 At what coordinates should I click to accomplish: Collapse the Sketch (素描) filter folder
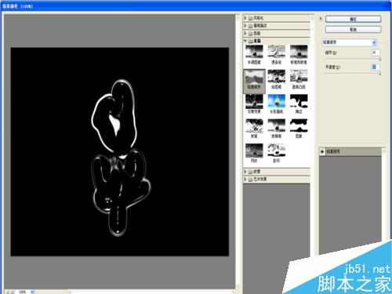[245, 41]
